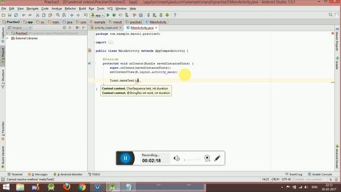Click the search magnifier at top right
The height and width of the screenshot is (192, 341).
(x=330, y=15)
